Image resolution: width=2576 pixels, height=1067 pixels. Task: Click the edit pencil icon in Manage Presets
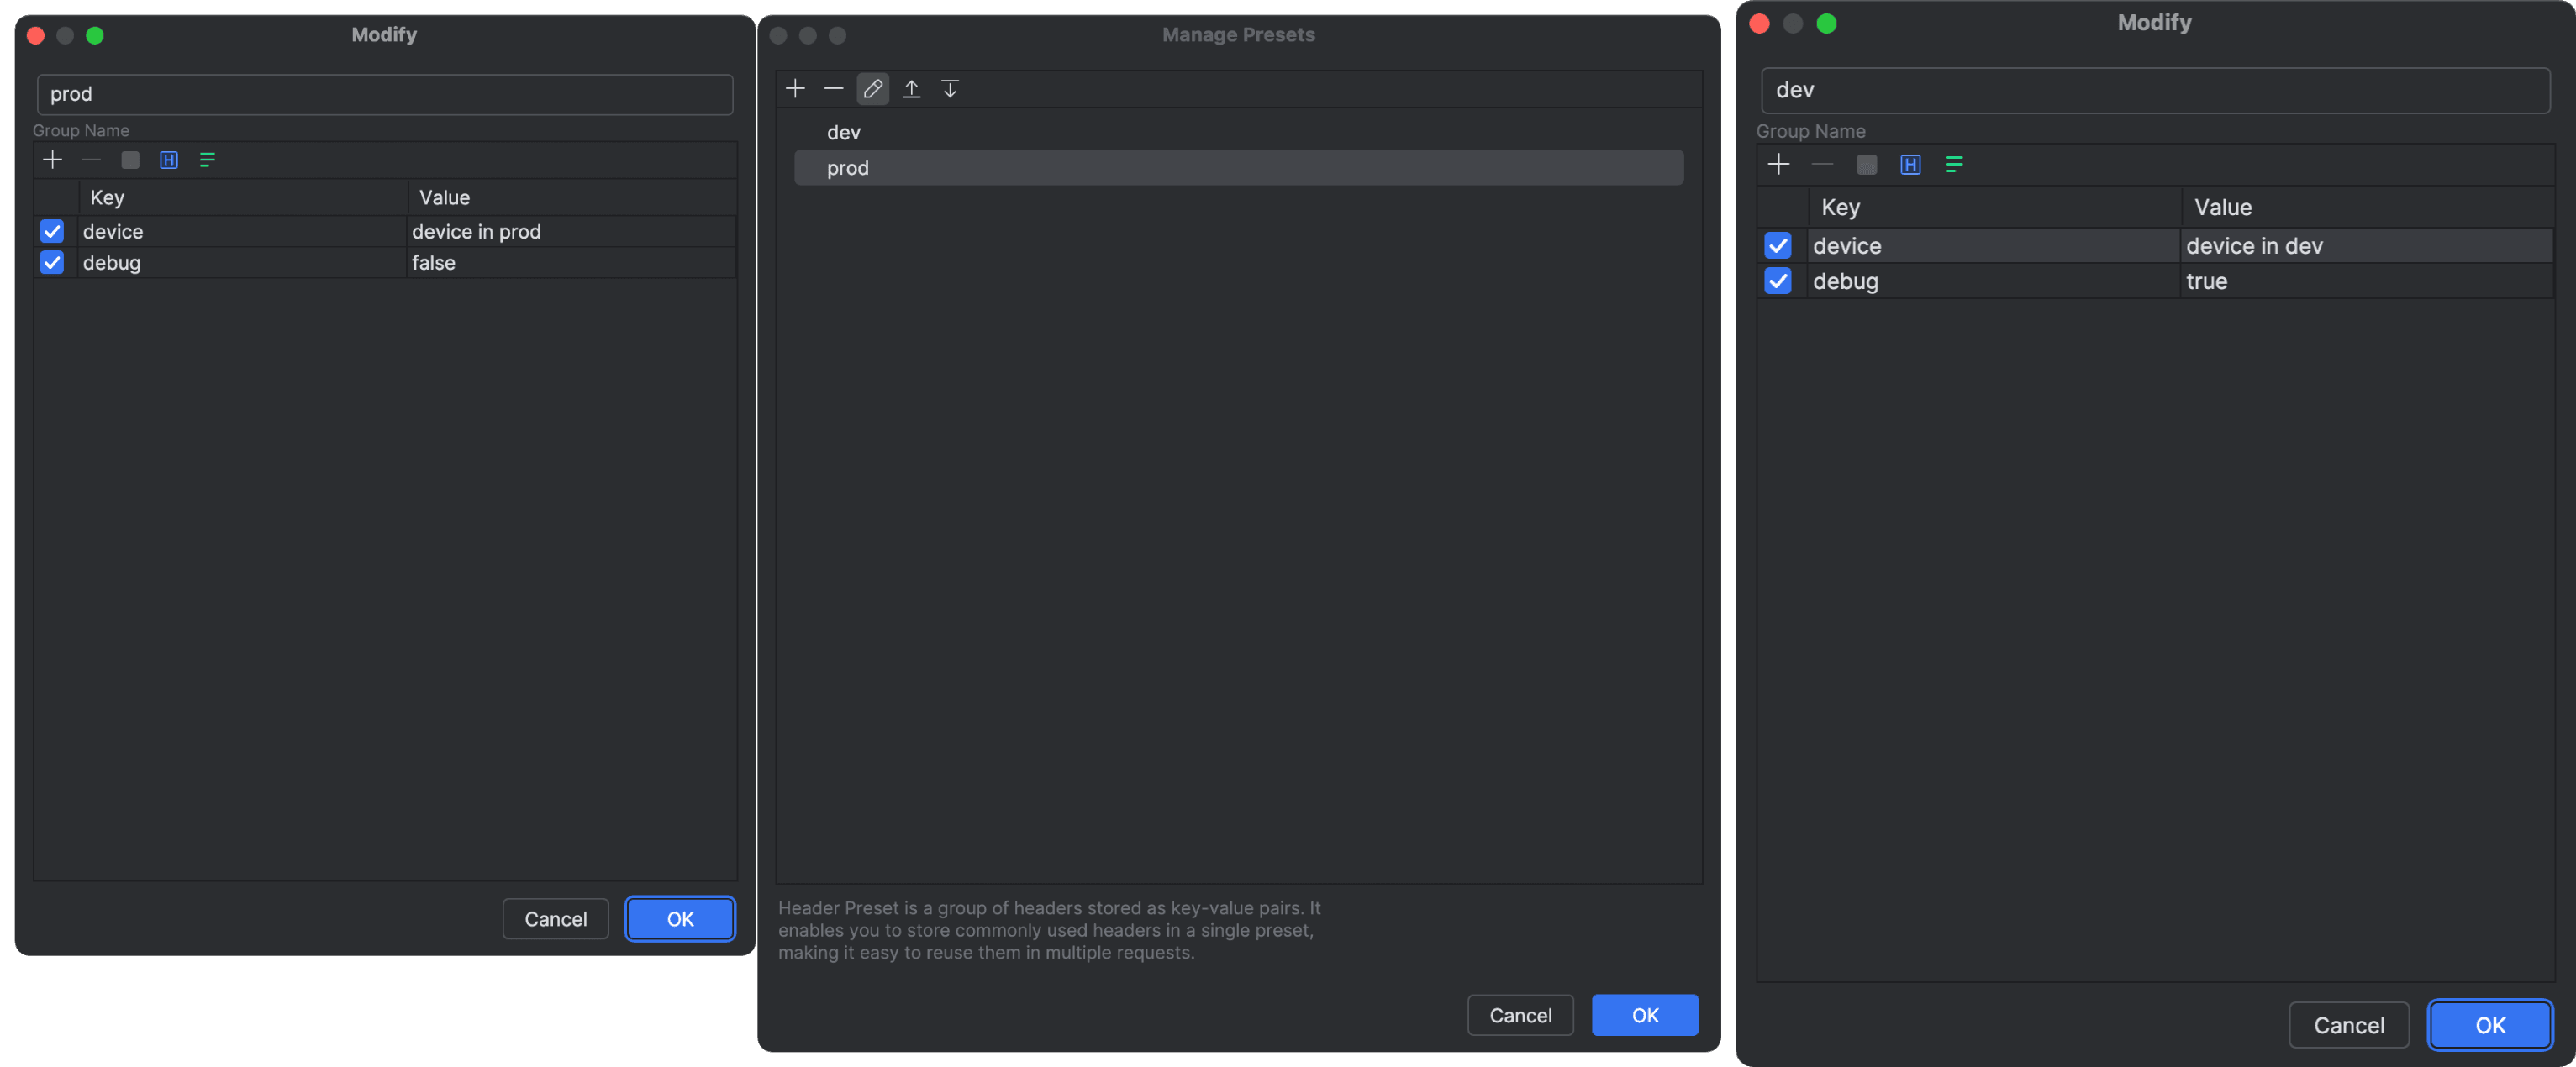tap(872, 89)
